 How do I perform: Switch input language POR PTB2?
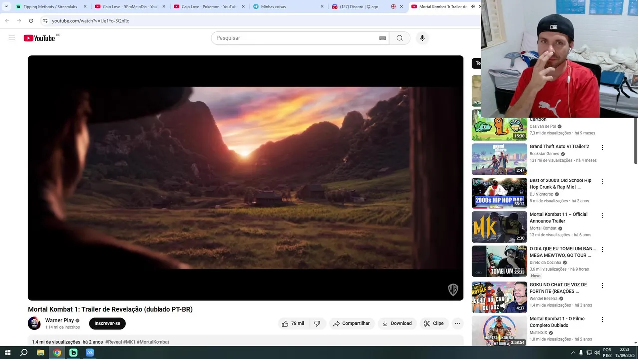point(607,353)
